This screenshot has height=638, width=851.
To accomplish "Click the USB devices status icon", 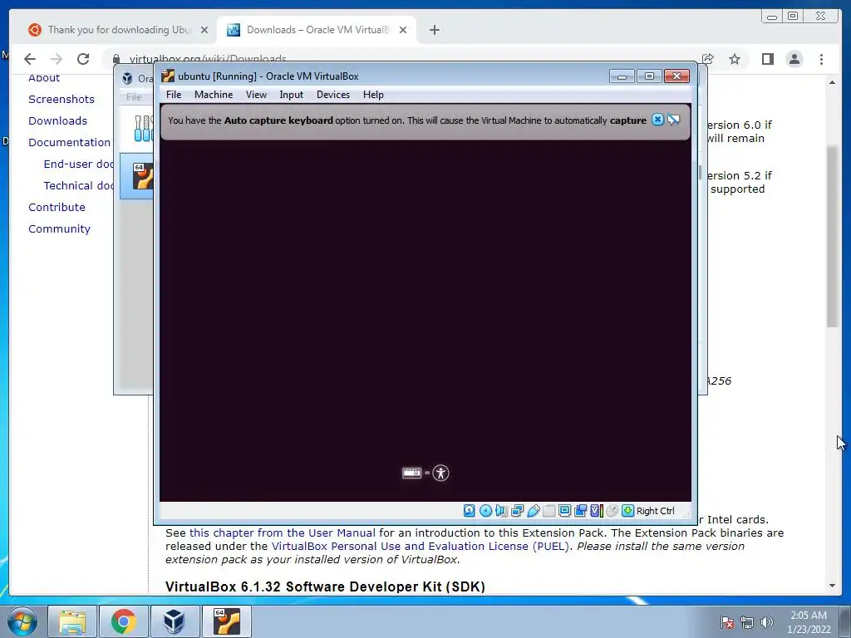I will pos(533,511).
